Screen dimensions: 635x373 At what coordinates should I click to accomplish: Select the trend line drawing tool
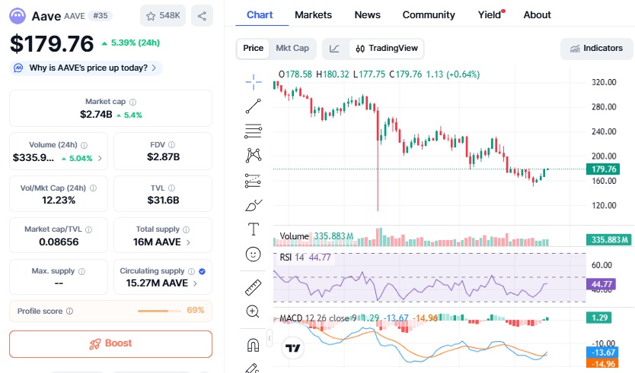(x=254, y=106)
